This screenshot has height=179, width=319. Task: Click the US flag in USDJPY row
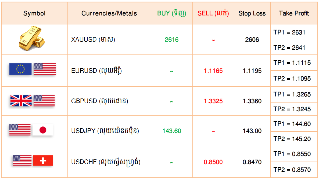(20, 130)
